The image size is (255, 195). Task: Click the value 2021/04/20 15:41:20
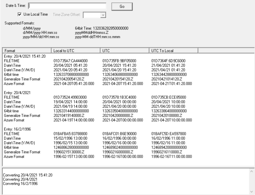[119, 70]
